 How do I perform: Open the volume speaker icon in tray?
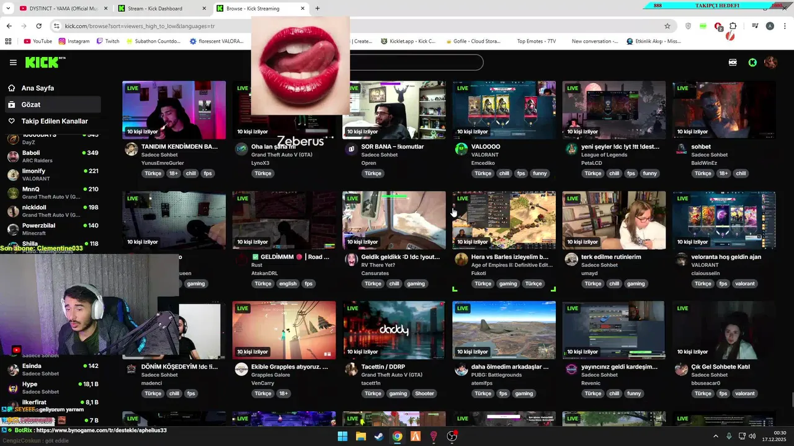(752, 436)
